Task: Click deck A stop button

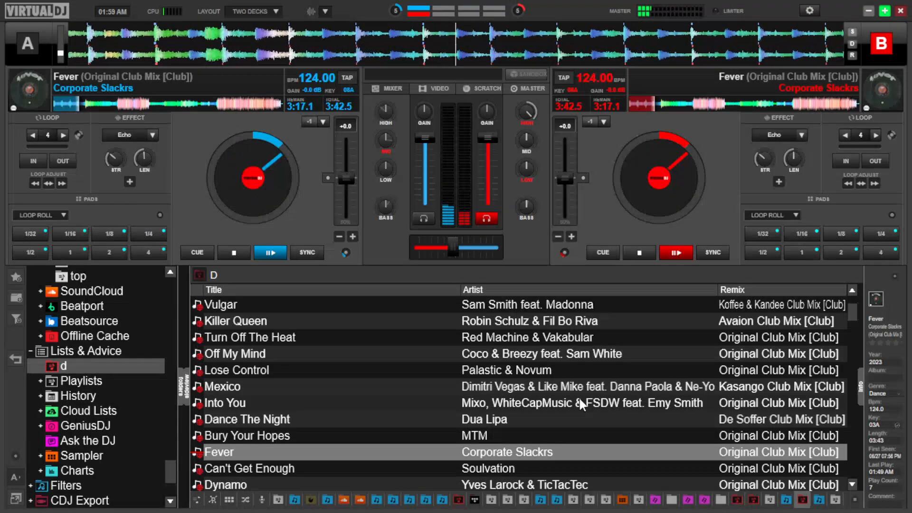Action: 234,253
